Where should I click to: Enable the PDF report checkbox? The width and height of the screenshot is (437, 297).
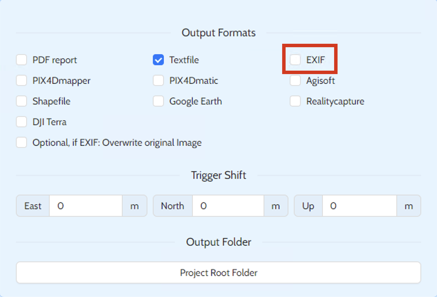point(21,60)
